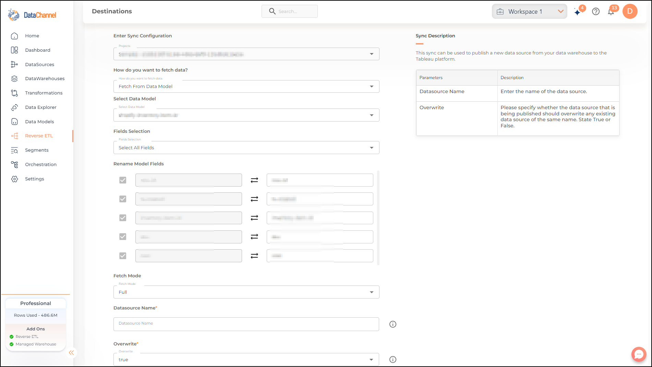Viewport: 652px width, 367px height.
Task: Toggle checkbox of fifth rename field row
Action: pos(123,256)
